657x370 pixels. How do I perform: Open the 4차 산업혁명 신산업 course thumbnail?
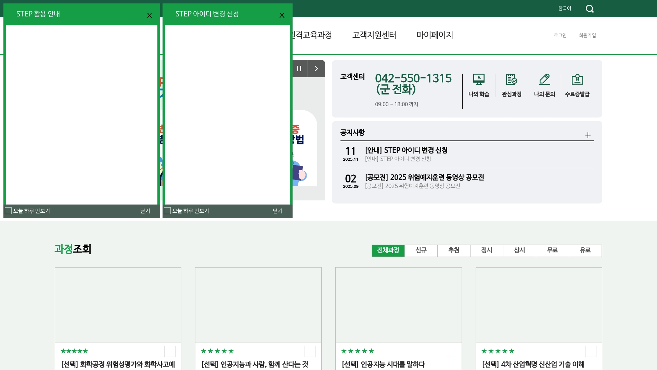[539, 305]
